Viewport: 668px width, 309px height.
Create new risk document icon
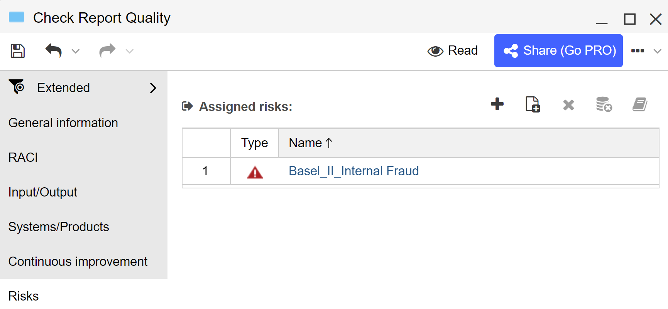[533, 104]
